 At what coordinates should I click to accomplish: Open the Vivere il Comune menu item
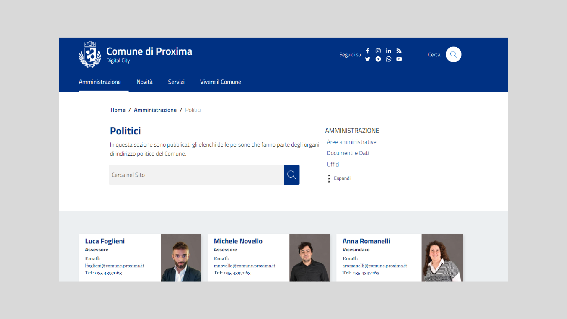(x=221, y=82)
